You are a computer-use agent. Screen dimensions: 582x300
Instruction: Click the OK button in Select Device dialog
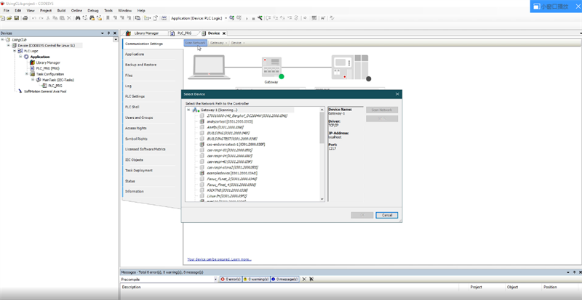(362, 215)
